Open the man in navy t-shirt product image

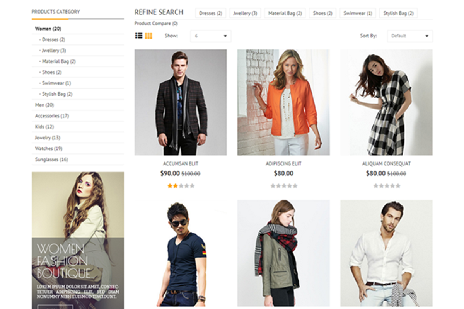(181, 253)
